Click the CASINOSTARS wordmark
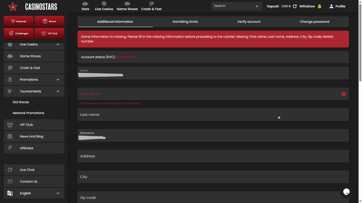 click(41, 7)
